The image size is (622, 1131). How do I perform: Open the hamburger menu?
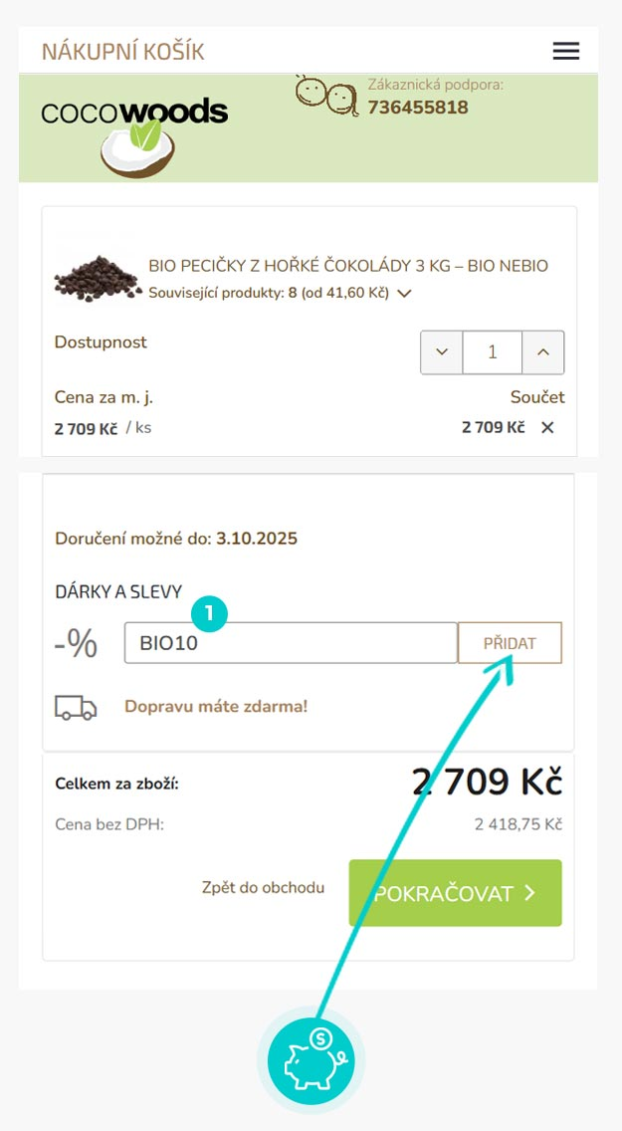(565, 52)
